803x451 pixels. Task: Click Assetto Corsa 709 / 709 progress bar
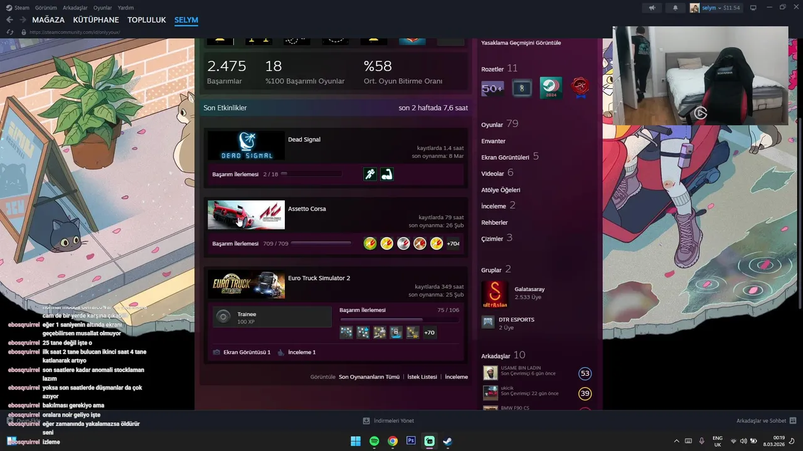coord(321,244)
